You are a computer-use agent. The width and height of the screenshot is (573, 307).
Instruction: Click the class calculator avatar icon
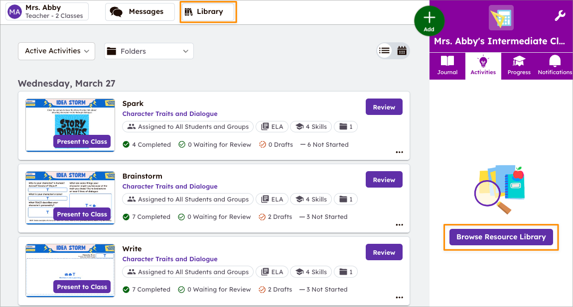[x=501, y=18]
